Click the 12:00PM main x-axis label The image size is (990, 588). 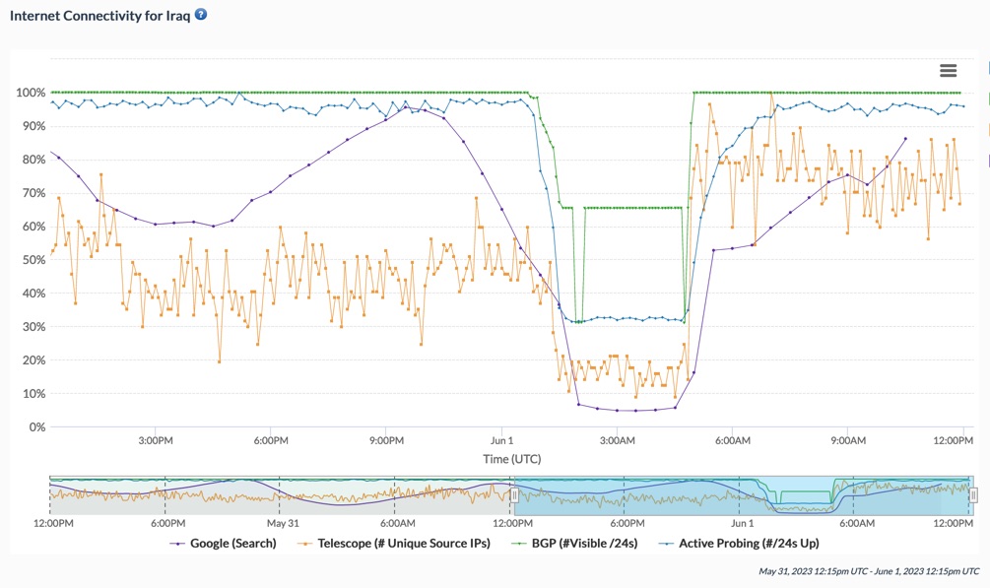click(953, 440)
